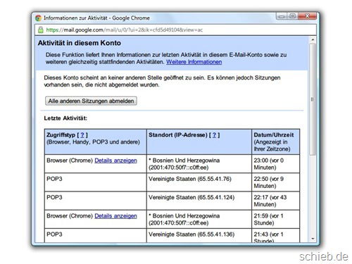This screenshot has height=264, width=352.
Task: Click the Datum/Uhrzeit column header
Action: (276, 142)
